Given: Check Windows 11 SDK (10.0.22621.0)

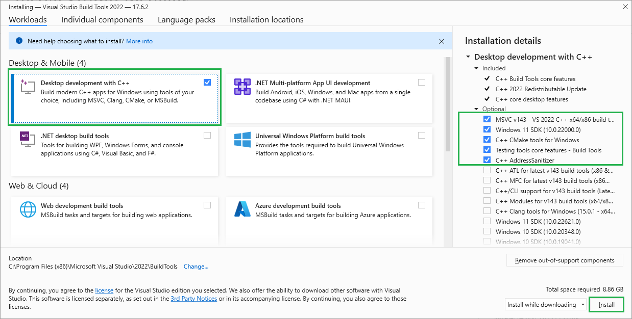Looking at the screenshot, I should 487,221.
